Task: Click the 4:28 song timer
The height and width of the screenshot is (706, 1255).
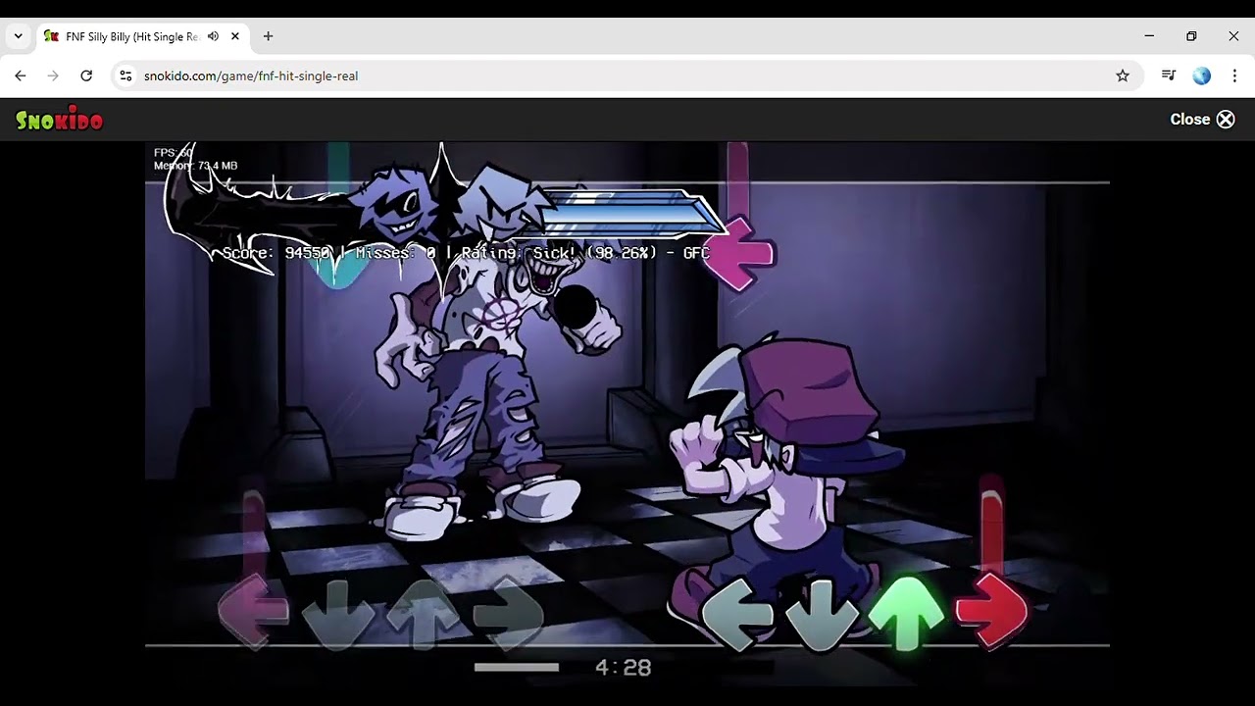Action: (x=624, y=668)
